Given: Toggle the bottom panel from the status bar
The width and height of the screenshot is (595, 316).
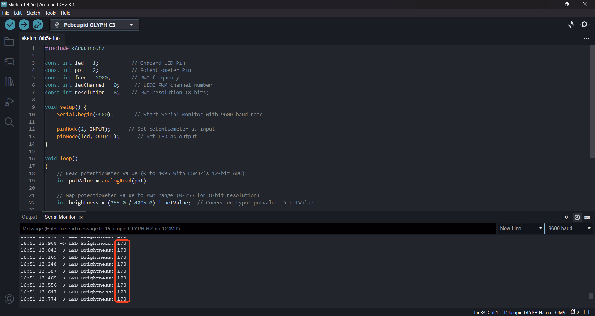Looking at the screenshot, I should pos(587,312).
